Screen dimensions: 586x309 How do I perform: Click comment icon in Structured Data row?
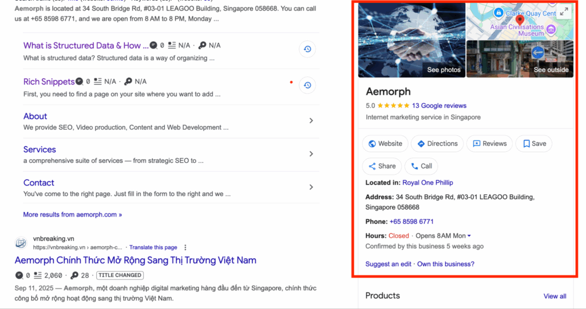[x=153, y=45]
